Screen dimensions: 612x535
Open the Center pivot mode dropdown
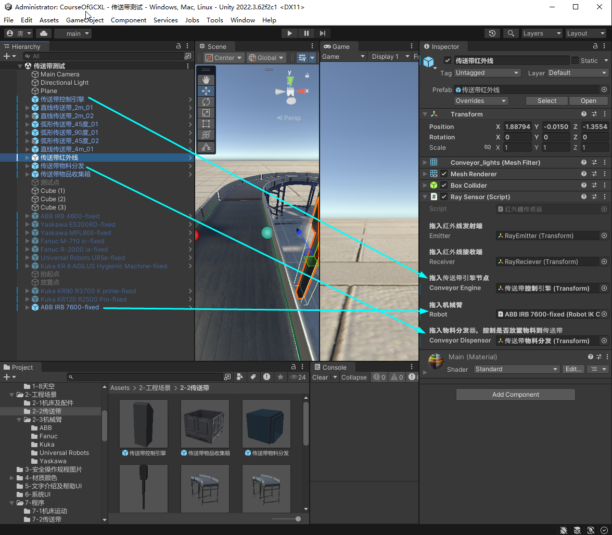point(224,58)
